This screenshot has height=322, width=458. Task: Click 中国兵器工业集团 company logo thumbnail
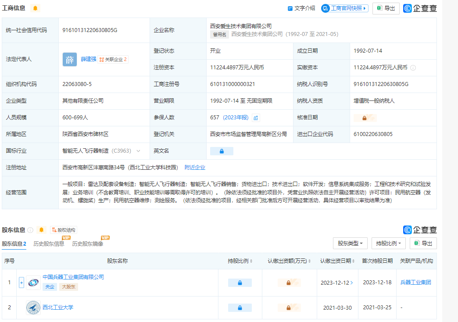[33, 283]
